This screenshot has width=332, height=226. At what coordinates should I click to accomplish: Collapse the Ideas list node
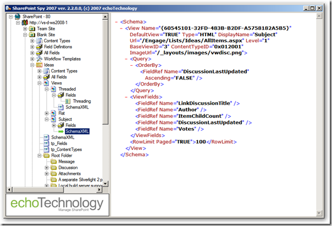(32, 65)
